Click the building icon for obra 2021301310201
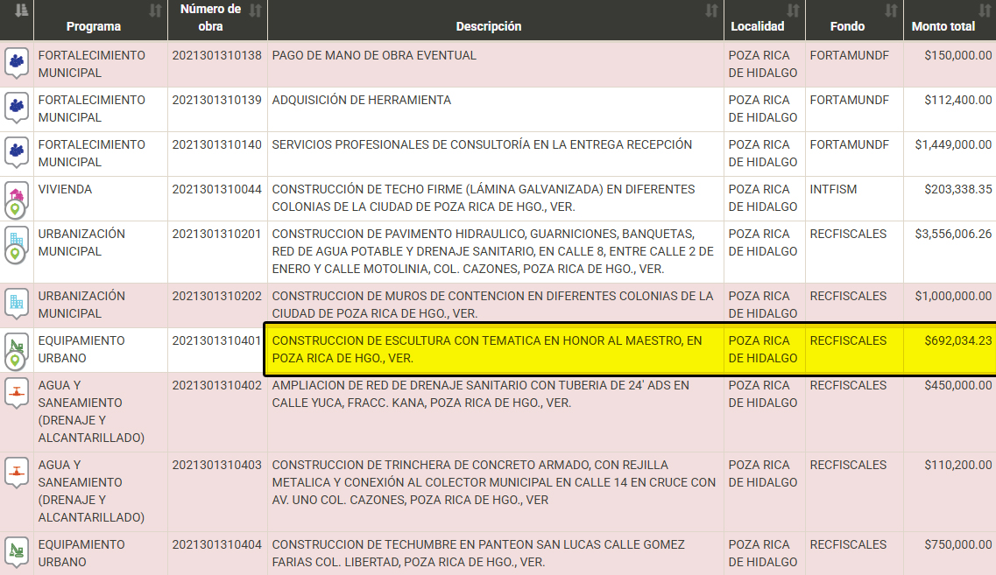The width and height of the screenshot is (996, 575). 16,238
